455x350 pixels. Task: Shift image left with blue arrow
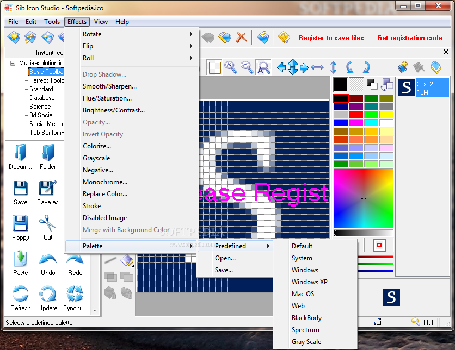click(x=281, y=67)
